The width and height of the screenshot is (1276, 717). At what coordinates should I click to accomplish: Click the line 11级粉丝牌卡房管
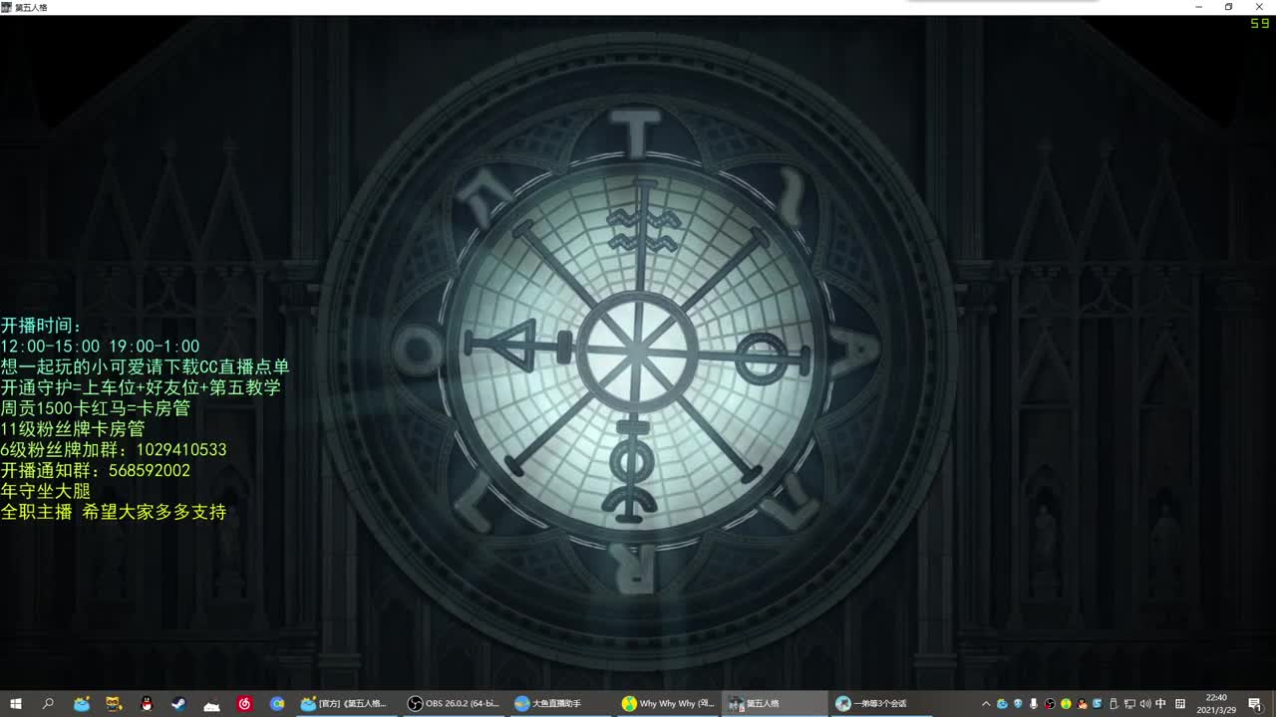tap(73, 429)
